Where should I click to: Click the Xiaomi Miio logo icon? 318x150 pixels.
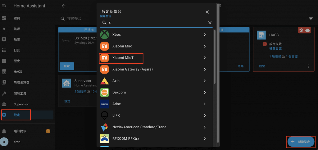[x=104, y=46]
